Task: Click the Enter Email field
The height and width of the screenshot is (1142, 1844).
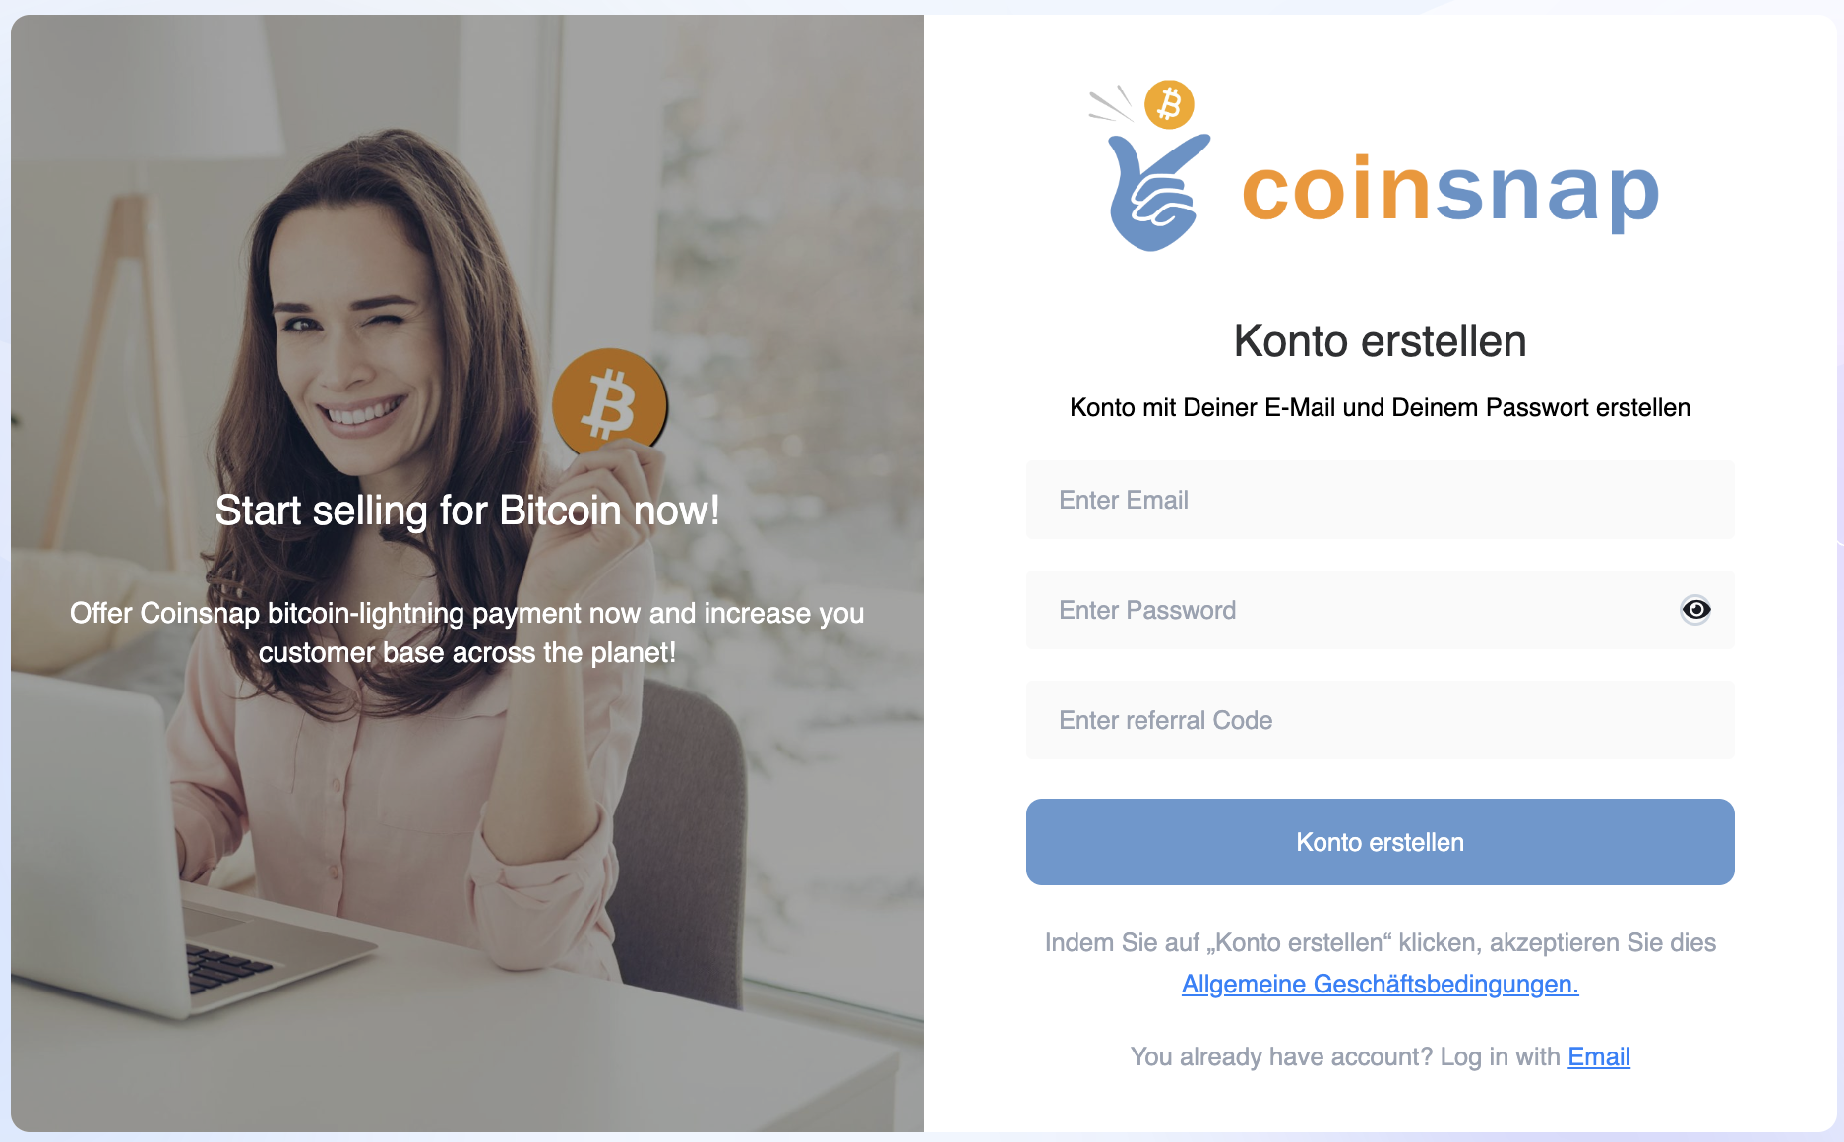Action: click(1380, 500)
